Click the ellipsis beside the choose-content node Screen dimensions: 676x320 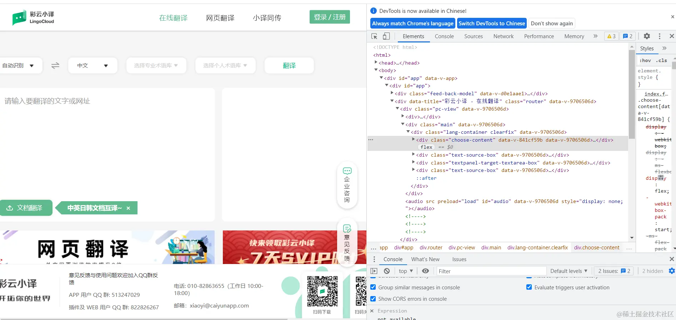[x=371, y=140]
